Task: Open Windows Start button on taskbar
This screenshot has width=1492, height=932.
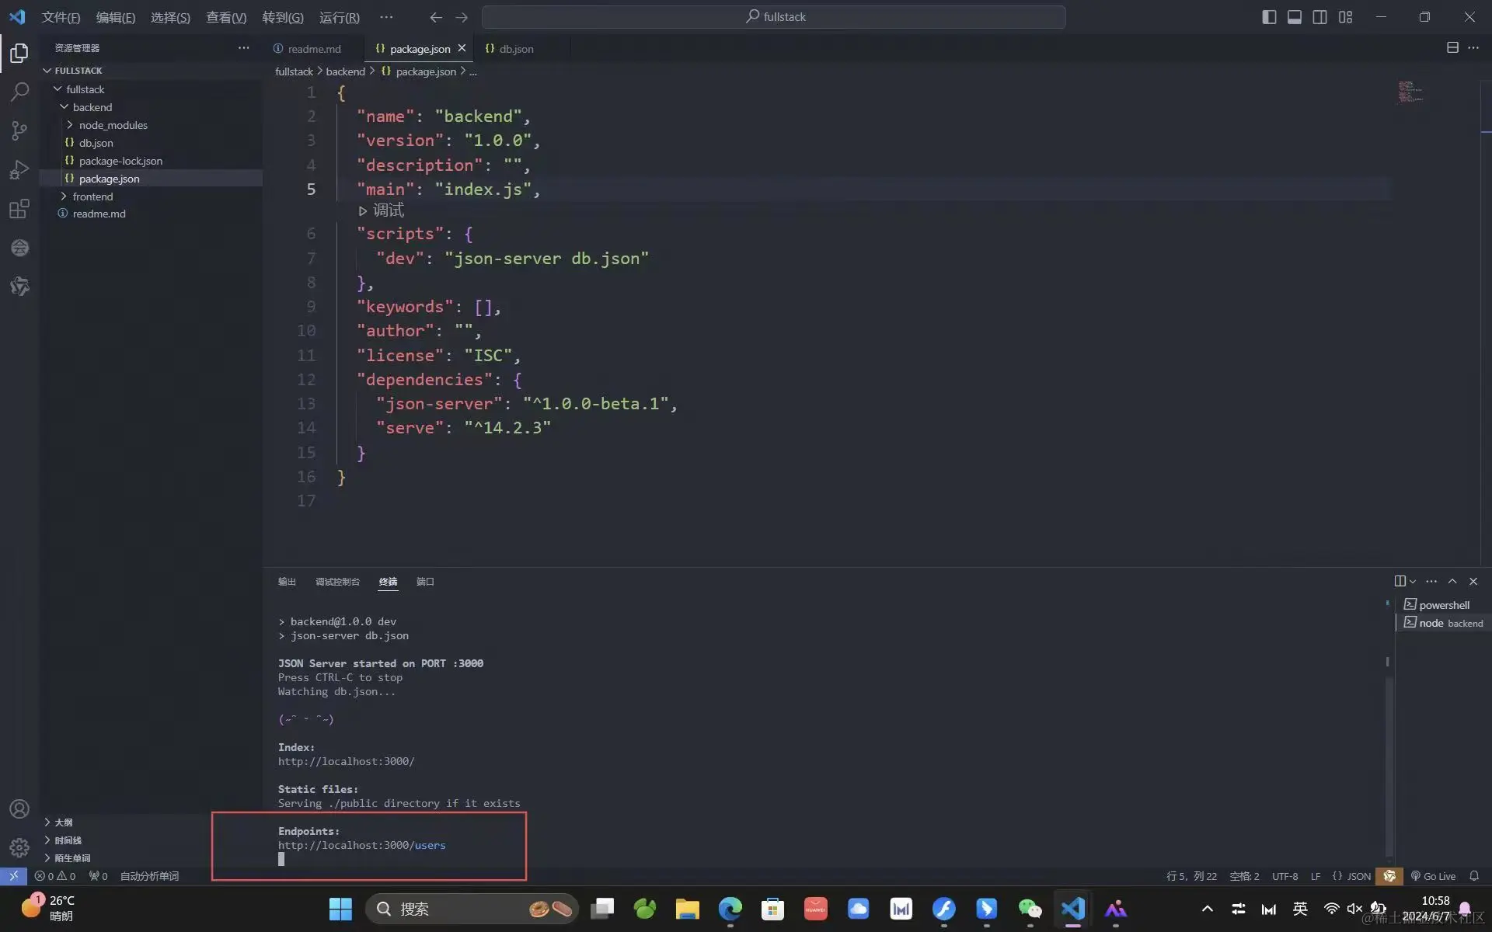Action: pyautogui.click(x=340, y=909)
